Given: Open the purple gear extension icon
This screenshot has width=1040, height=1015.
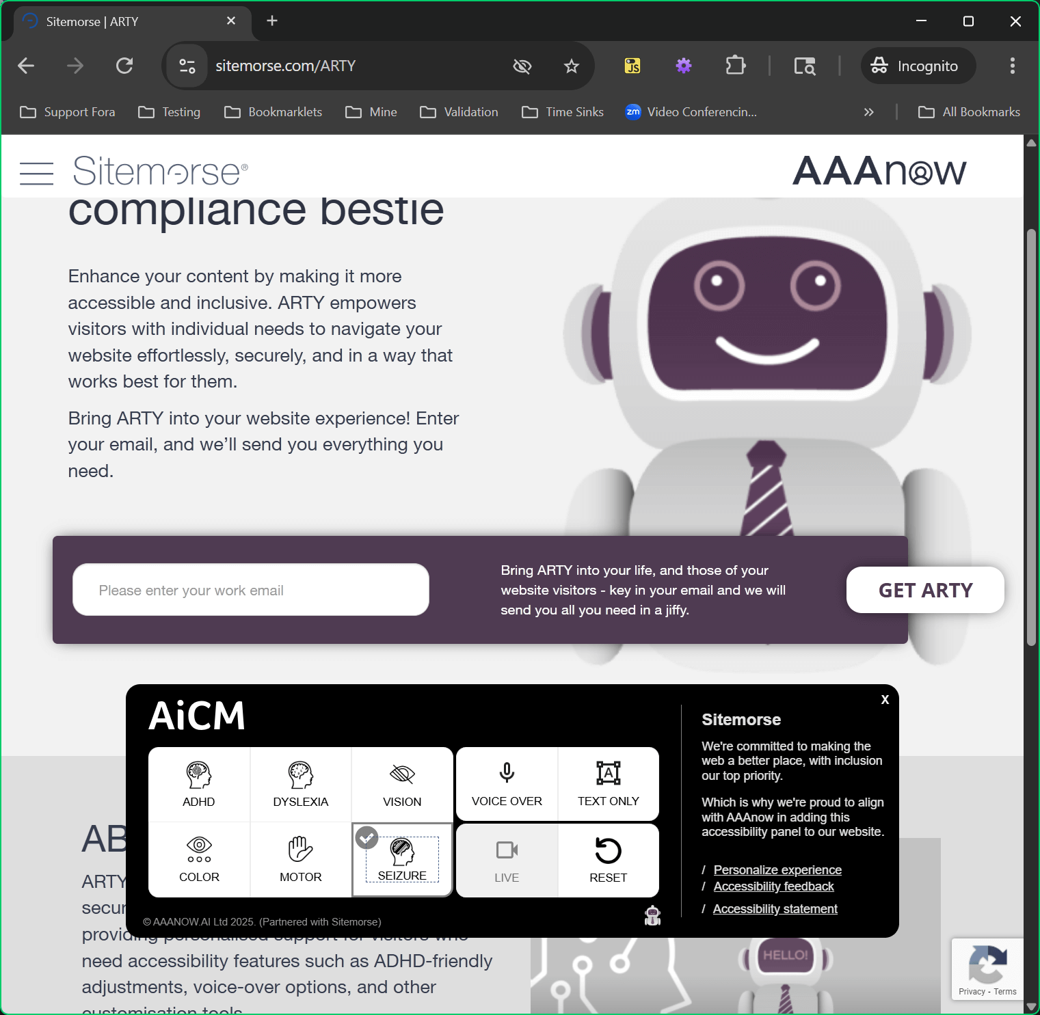Looking at the screenshot, I should pos(684,66).
